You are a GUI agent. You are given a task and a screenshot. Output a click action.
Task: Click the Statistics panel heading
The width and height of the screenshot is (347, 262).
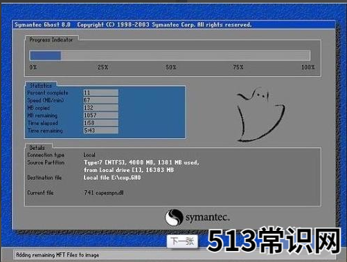tap(41, 86)
